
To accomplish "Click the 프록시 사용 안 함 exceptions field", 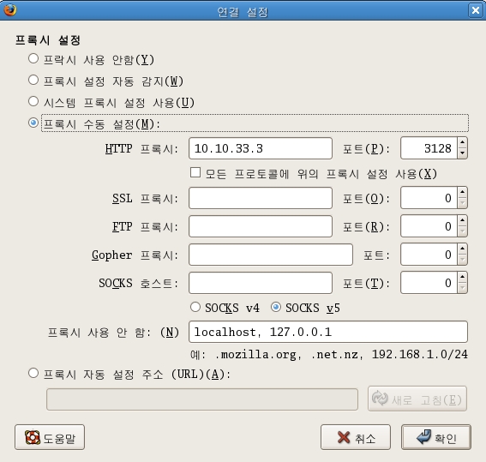I will coord(328,332).
